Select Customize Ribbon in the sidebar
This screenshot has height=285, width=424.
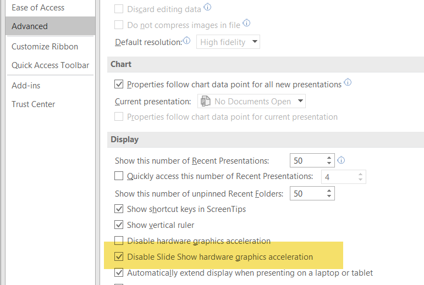[x=45, y=47]
